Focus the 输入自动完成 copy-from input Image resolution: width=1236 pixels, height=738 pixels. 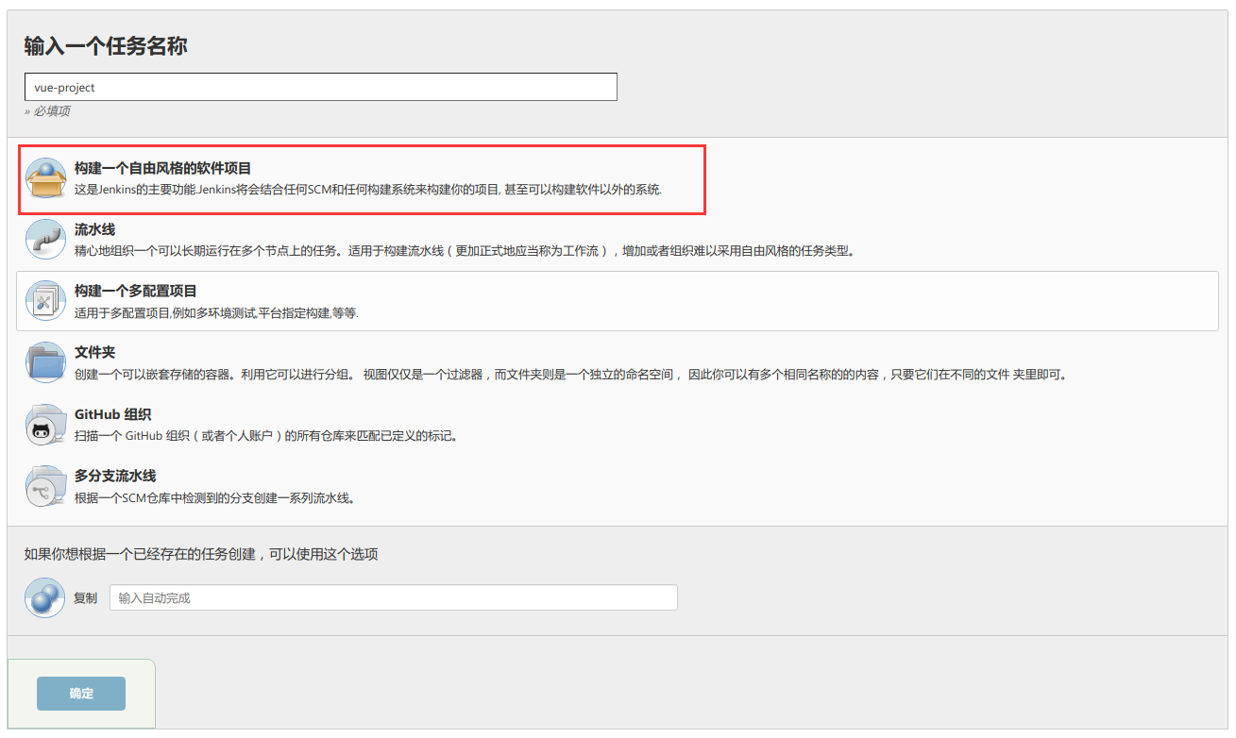[393, 597]
